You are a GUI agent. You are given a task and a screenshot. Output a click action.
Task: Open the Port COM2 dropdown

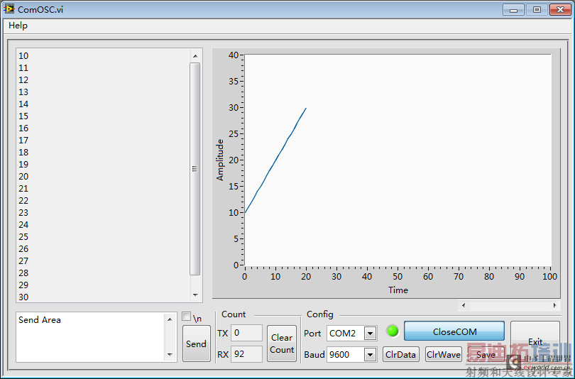[370, 333]
